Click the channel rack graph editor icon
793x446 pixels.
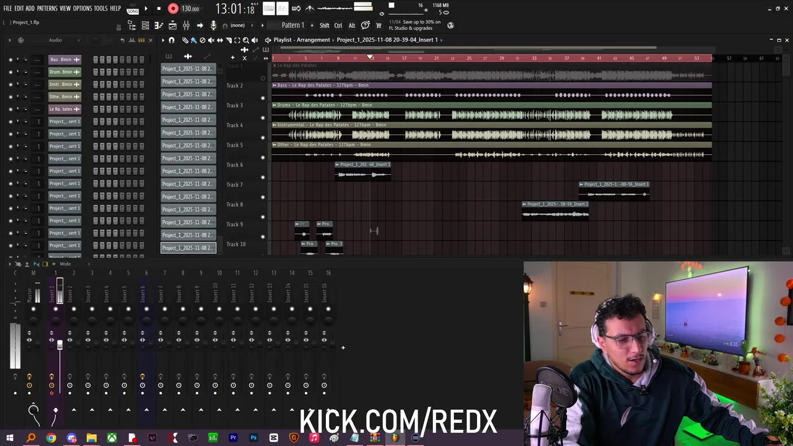(131, 40)
